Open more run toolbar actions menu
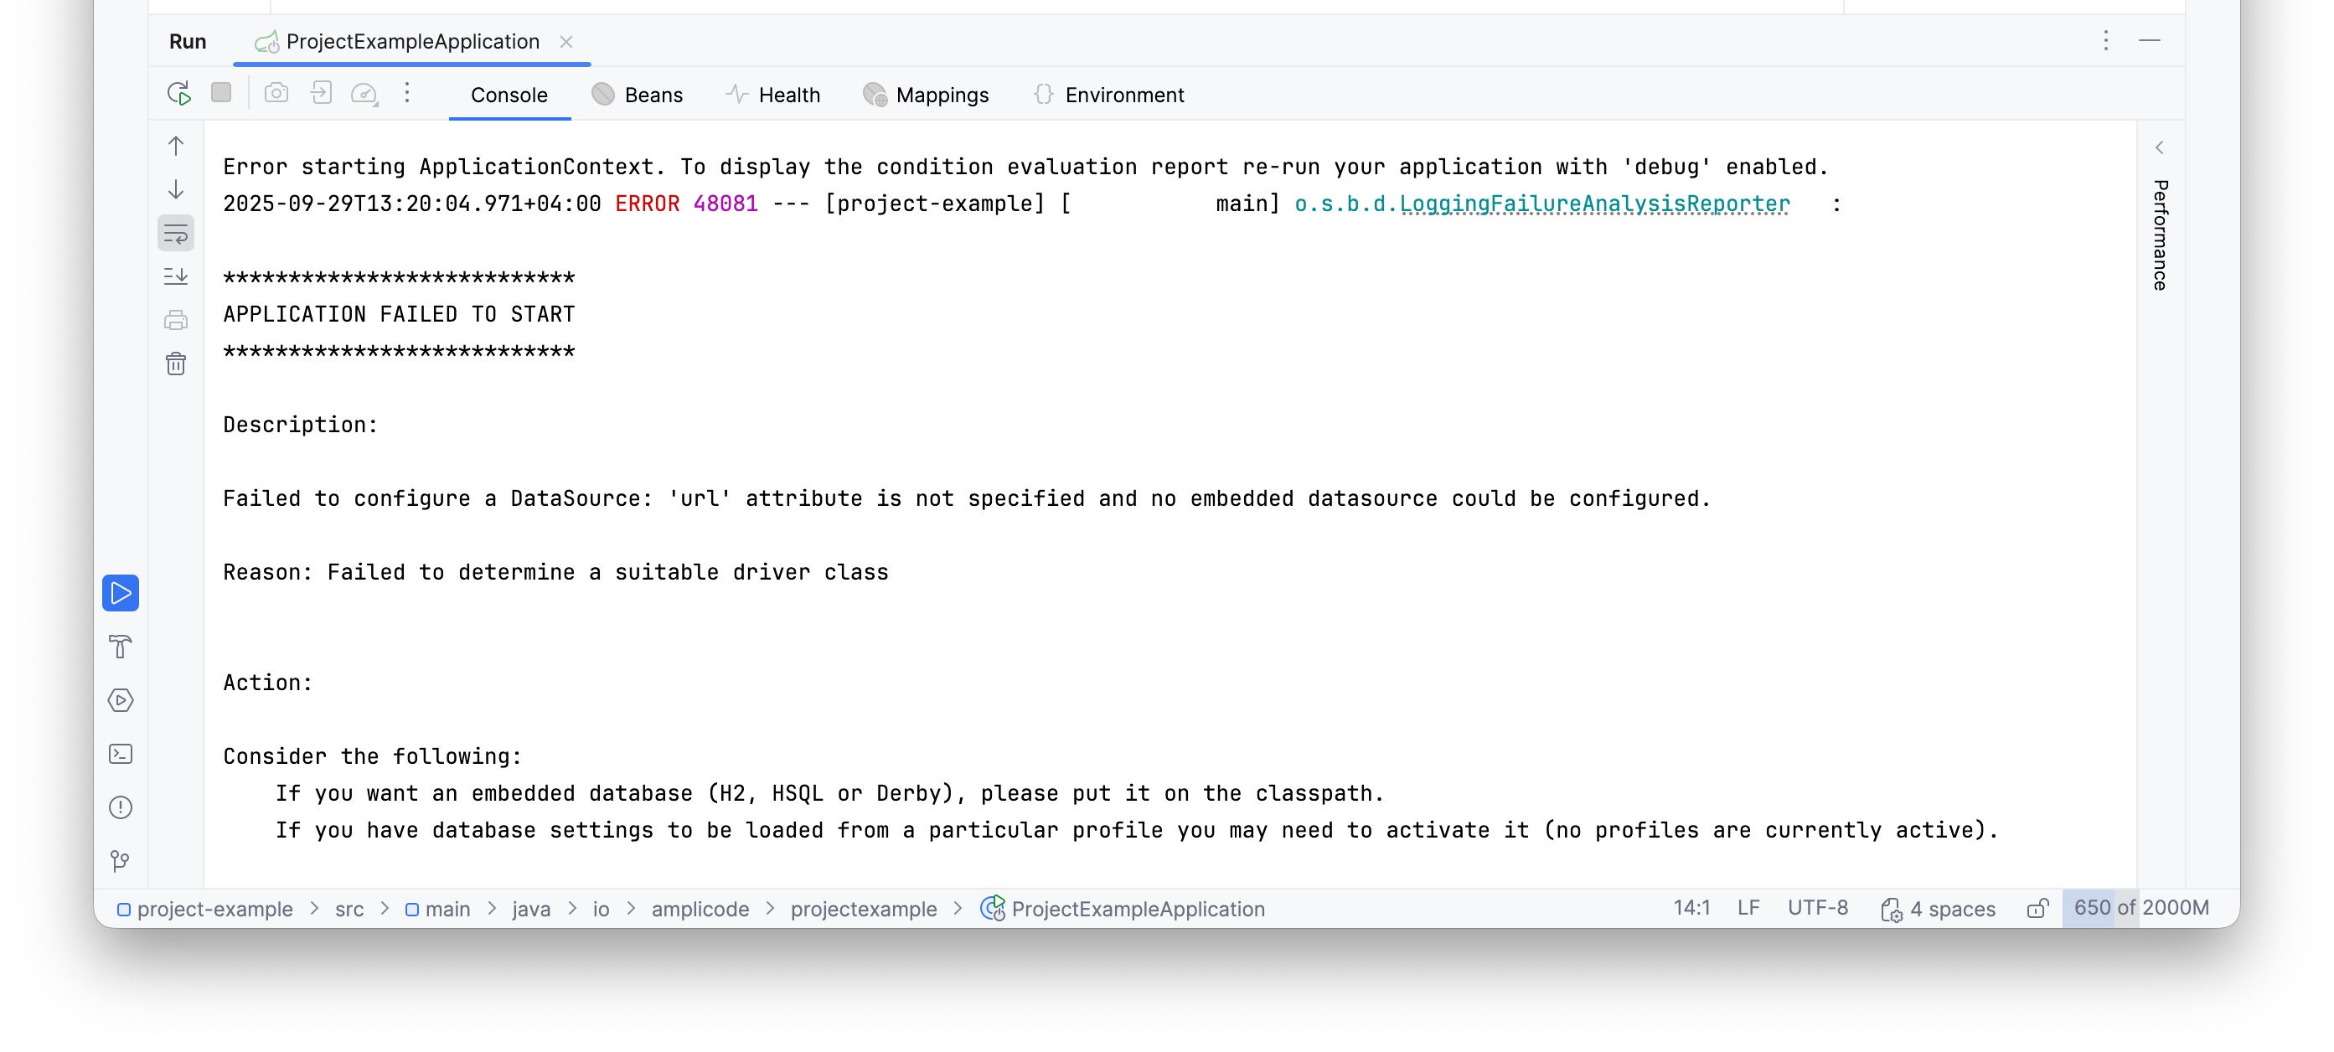The width and height of the screenshot is (2334, 1052). click(x=407, y=93)
